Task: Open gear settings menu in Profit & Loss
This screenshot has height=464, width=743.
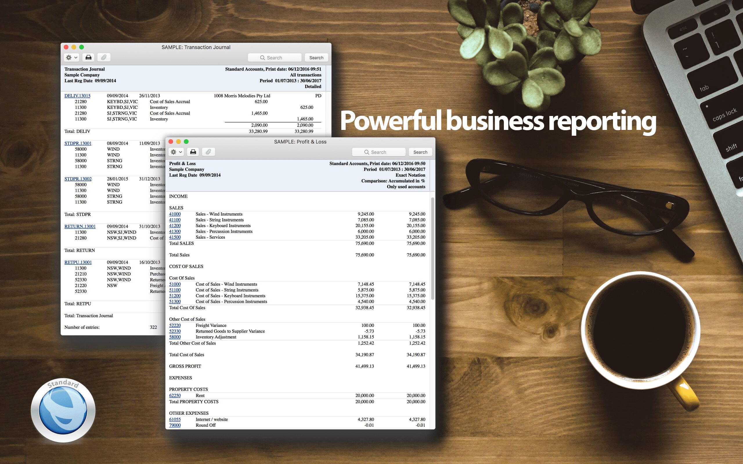Action: (x=176, y=152)
